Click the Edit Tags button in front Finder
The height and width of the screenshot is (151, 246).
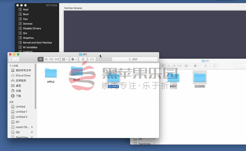[92, 59]
